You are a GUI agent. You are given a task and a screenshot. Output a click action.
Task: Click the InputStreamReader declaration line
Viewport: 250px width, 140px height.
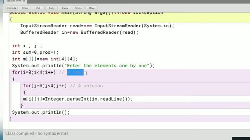pyautogui.click(x=97, y=26)
